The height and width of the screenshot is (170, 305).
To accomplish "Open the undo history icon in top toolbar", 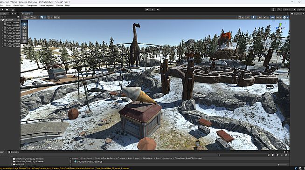I will point(273,9).
